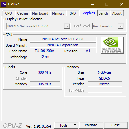Click the GPU Name field
The width and height of the screenshot is (129, 129).
pyautogui.click(x=63, y=39)
